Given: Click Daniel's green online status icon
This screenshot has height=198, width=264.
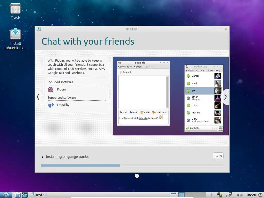Looking at the screenshot, I should coord(188,76).
